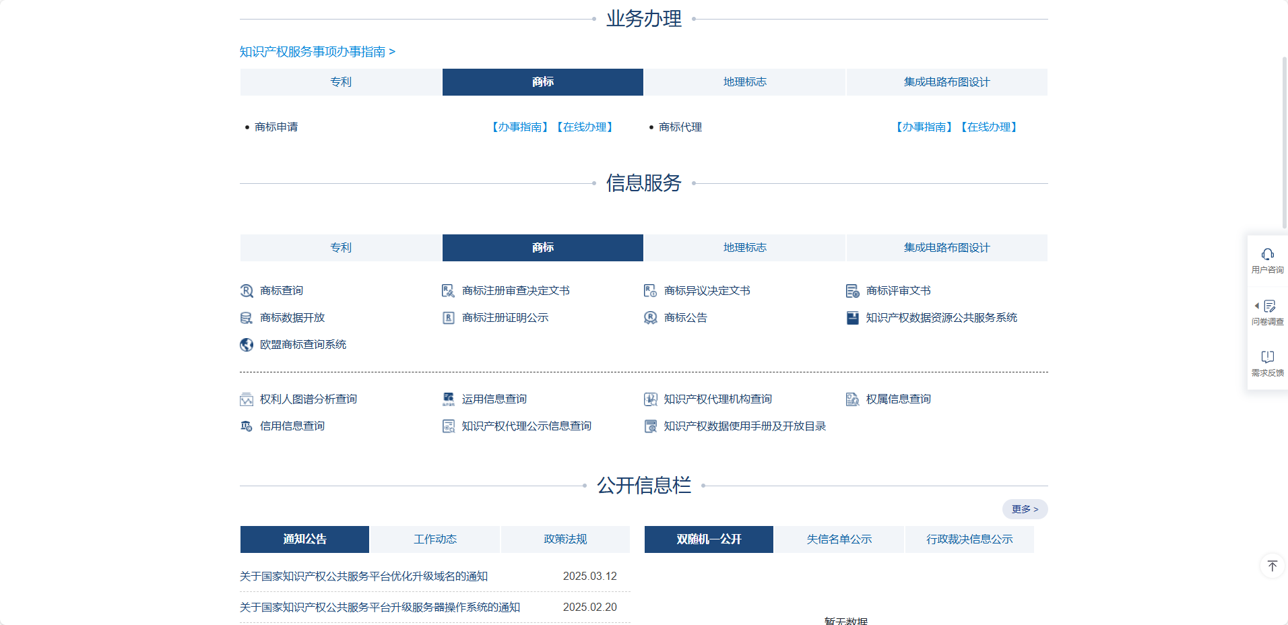Switch to the 工作动态 tab

434,539
